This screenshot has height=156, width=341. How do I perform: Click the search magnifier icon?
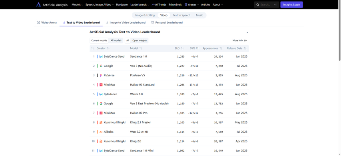click(258, 4)
